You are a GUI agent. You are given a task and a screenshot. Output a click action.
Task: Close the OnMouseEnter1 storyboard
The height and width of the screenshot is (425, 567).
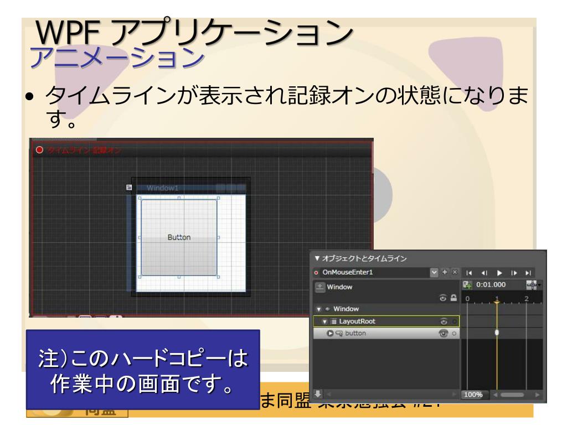455,272
